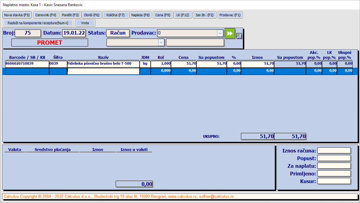The image size is (360, 203).
Task: Click Cena (F9) button
Action: tap(163, 15)
